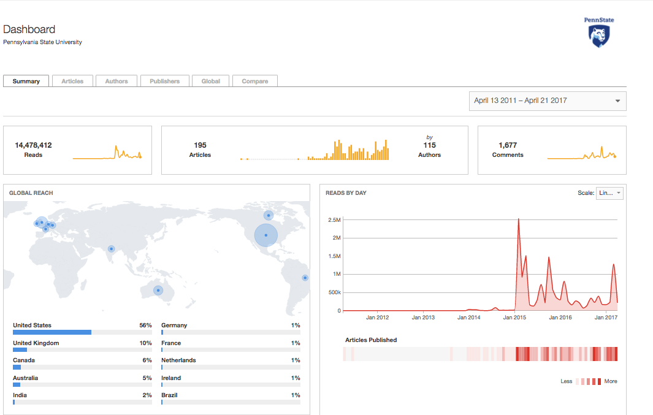Open the Publishers tab
This screenshot has width=653, height=415.
click(x=164, y=81)
